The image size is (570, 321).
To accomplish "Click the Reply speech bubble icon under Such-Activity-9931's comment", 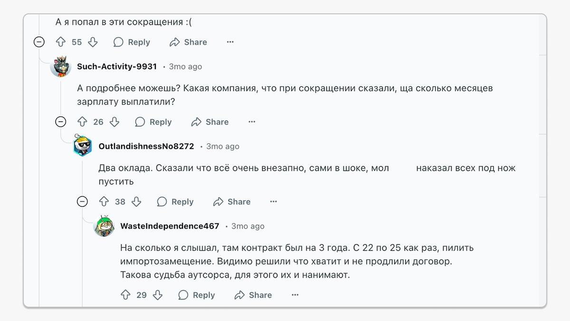I will (140, 122).
